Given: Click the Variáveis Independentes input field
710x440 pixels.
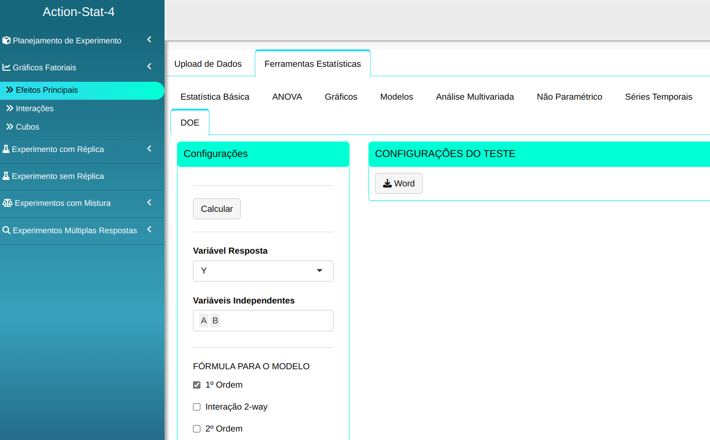Looking at the screenshot, I should tap(274, 321).
